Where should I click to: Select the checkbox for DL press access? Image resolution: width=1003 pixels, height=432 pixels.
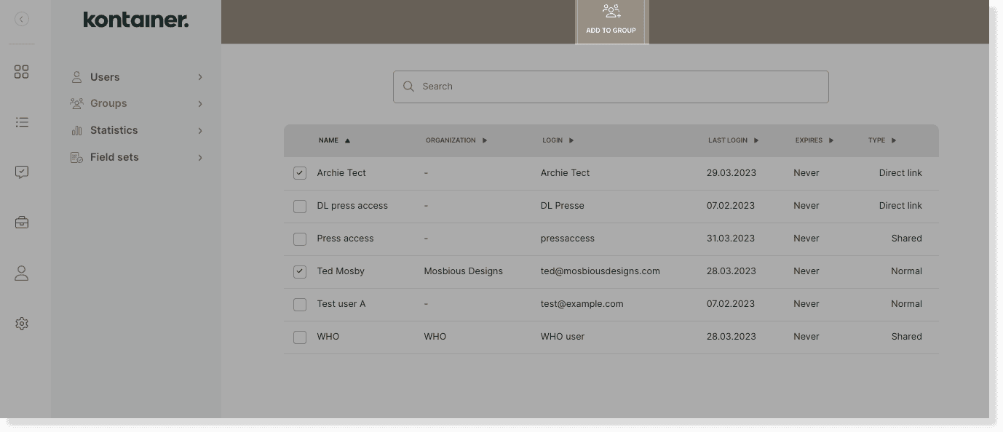pos(299,206)
